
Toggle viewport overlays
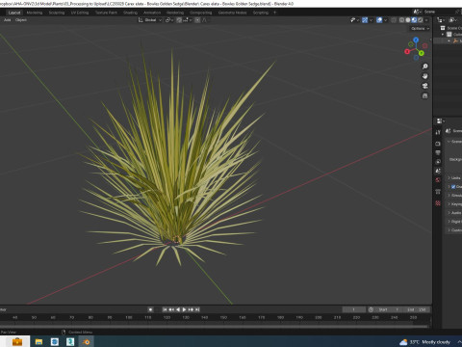[379, 20]
